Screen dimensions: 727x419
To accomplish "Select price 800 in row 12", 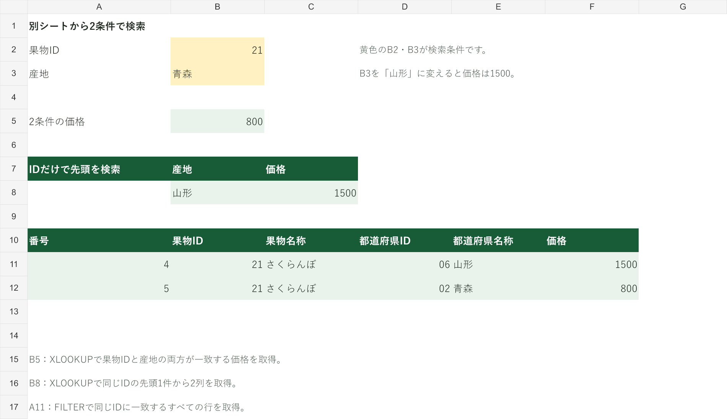I will (x=592, y=288).
